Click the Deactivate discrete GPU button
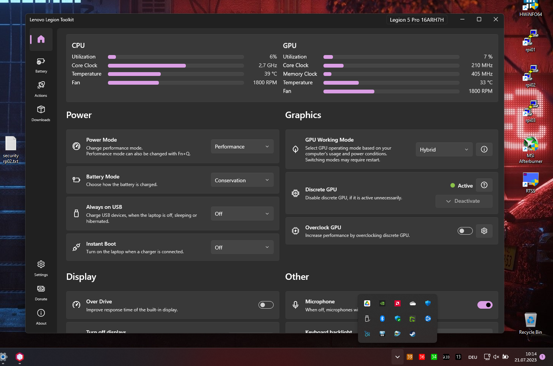This screenshot has height=366, width=553. [x=464, y=201]
